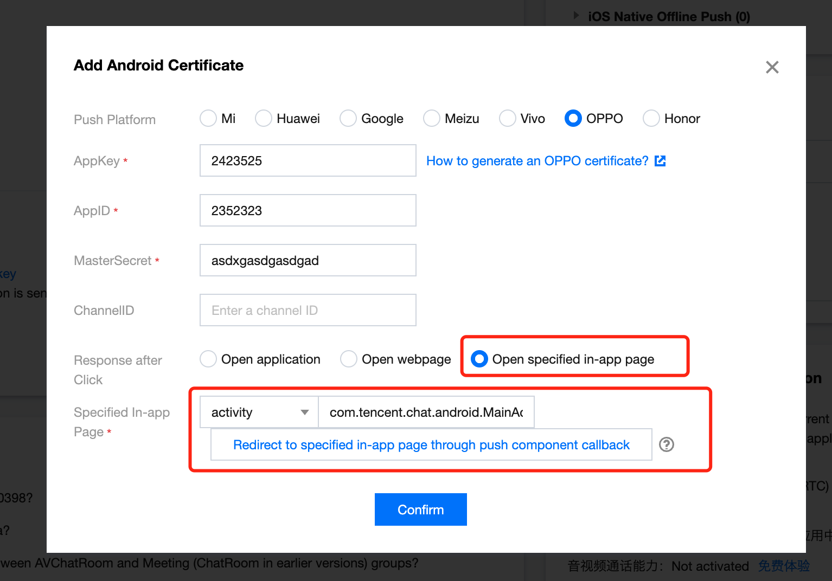This screenshot has width=832, height=581.
Task: Click the ChannelID input box
Action: [x=308, y=310]
